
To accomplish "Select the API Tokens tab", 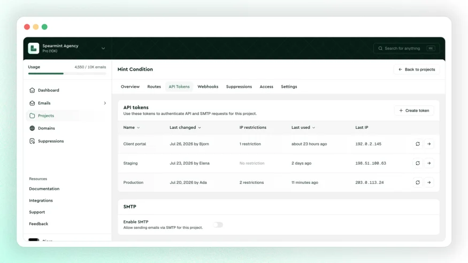I will (x=179, y=87).
